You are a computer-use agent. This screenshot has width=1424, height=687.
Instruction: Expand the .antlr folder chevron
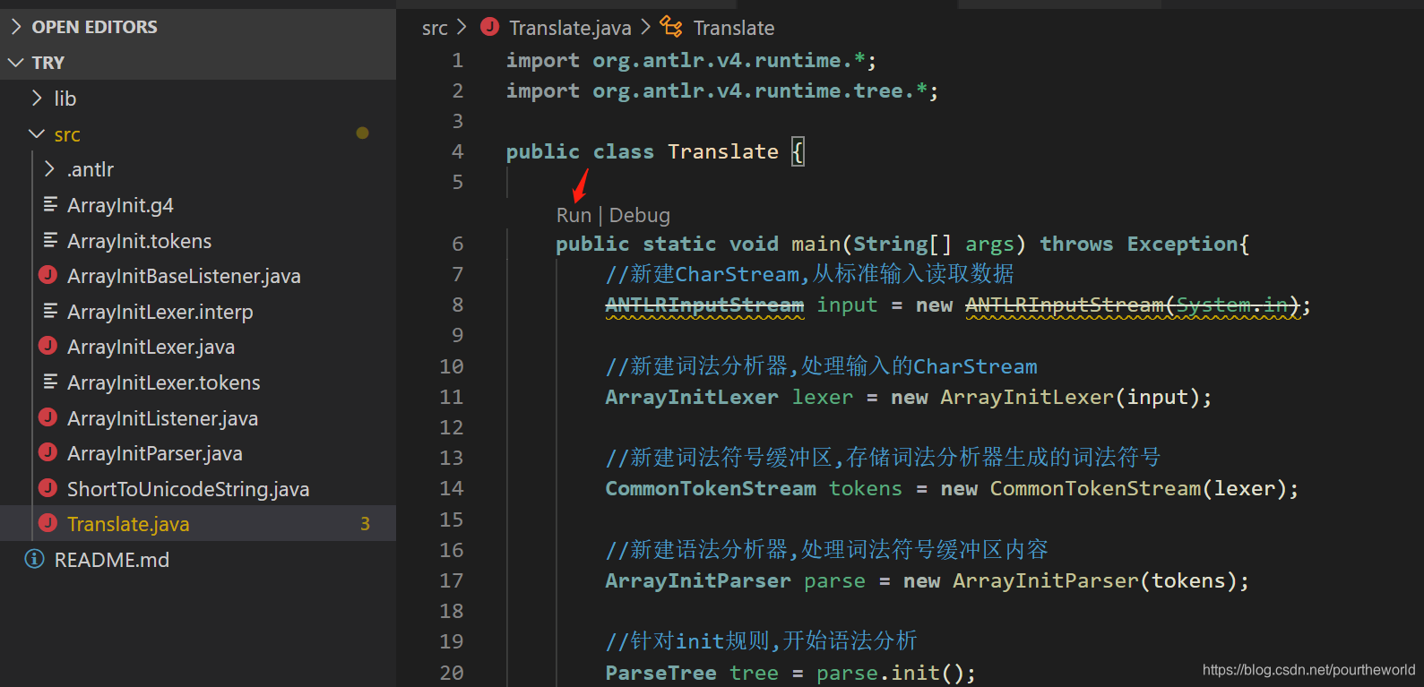tap(49, 168)
